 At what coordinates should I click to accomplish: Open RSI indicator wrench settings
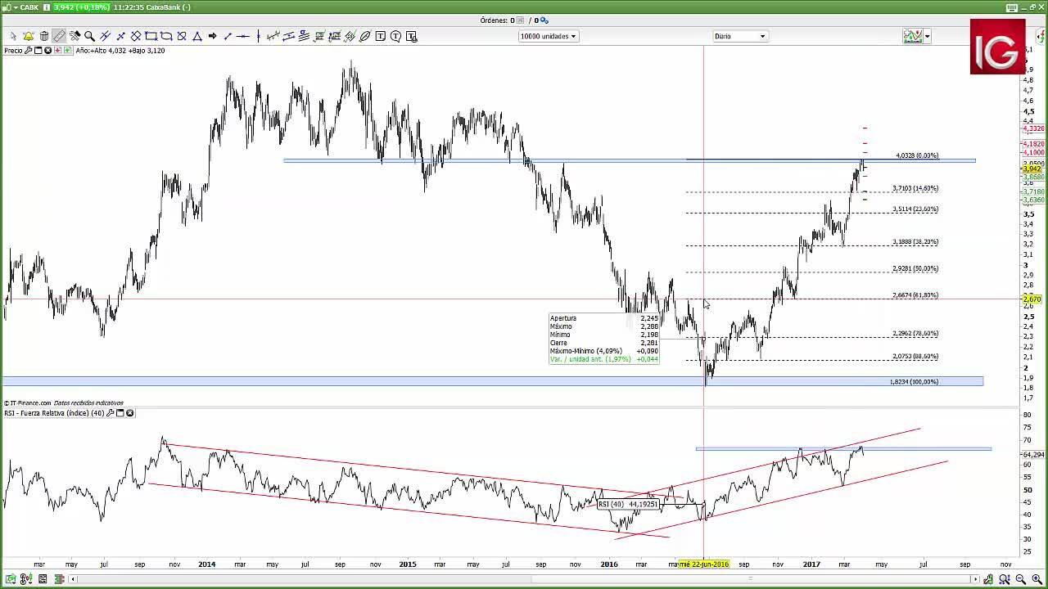coord(111,413)
